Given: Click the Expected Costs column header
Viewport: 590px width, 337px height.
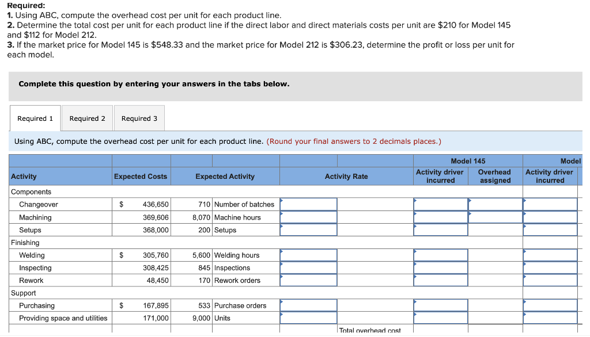Looking at the screenshot, I should 141,176.
